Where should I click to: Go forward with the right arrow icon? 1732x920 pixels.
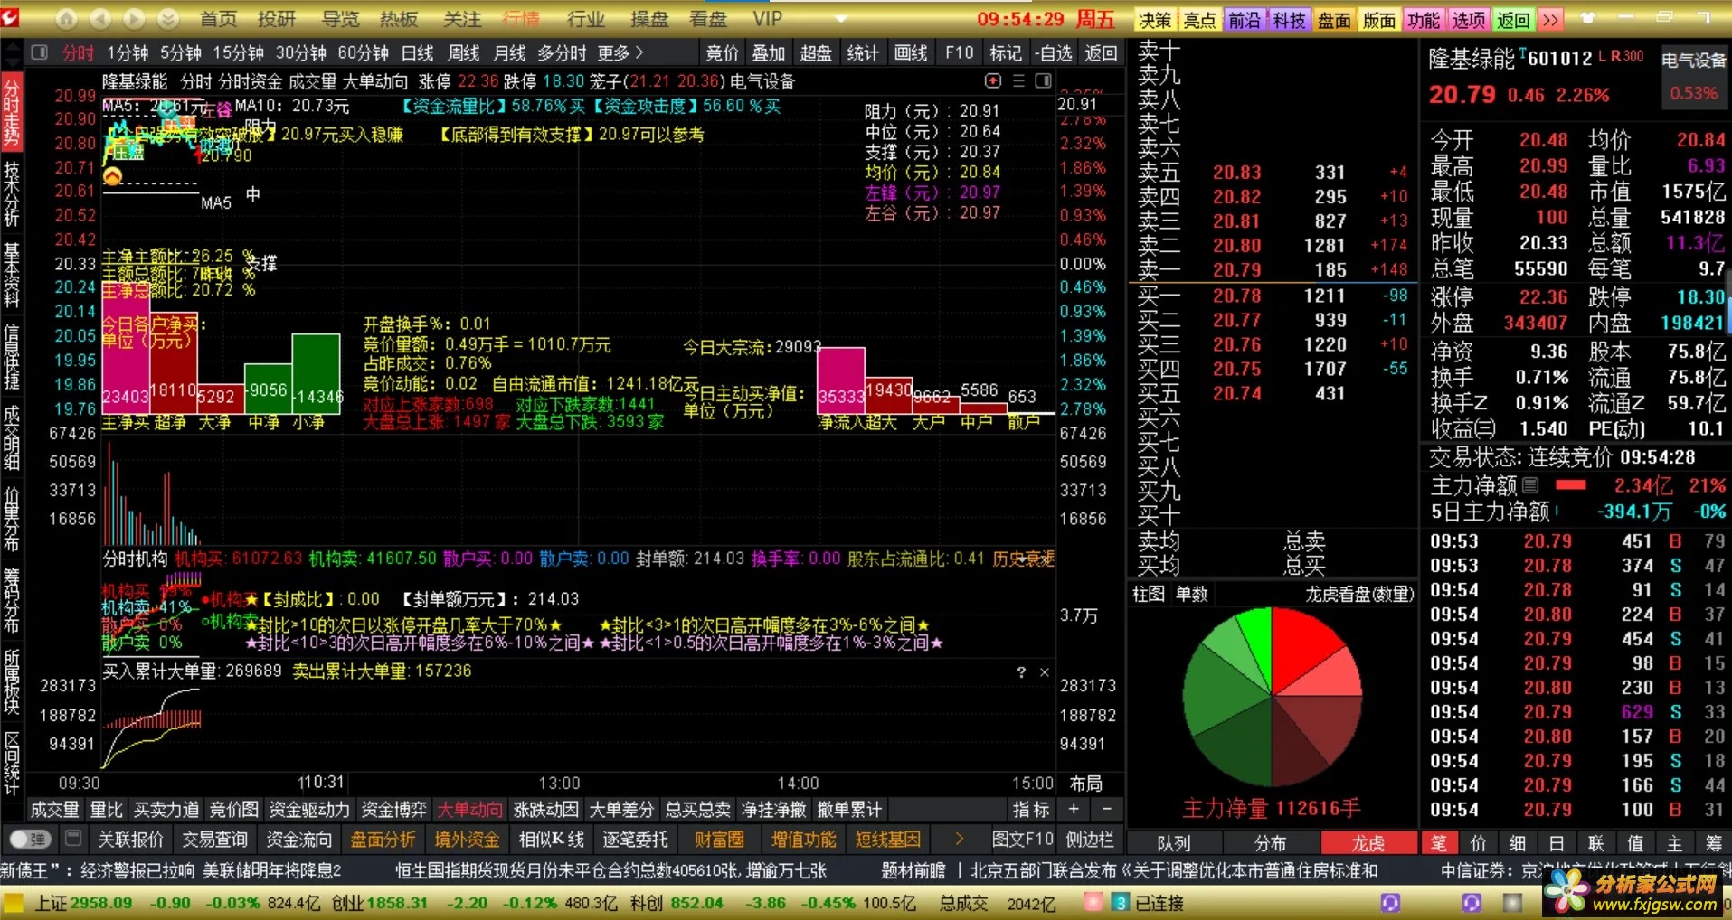click(x=134, y=18)
